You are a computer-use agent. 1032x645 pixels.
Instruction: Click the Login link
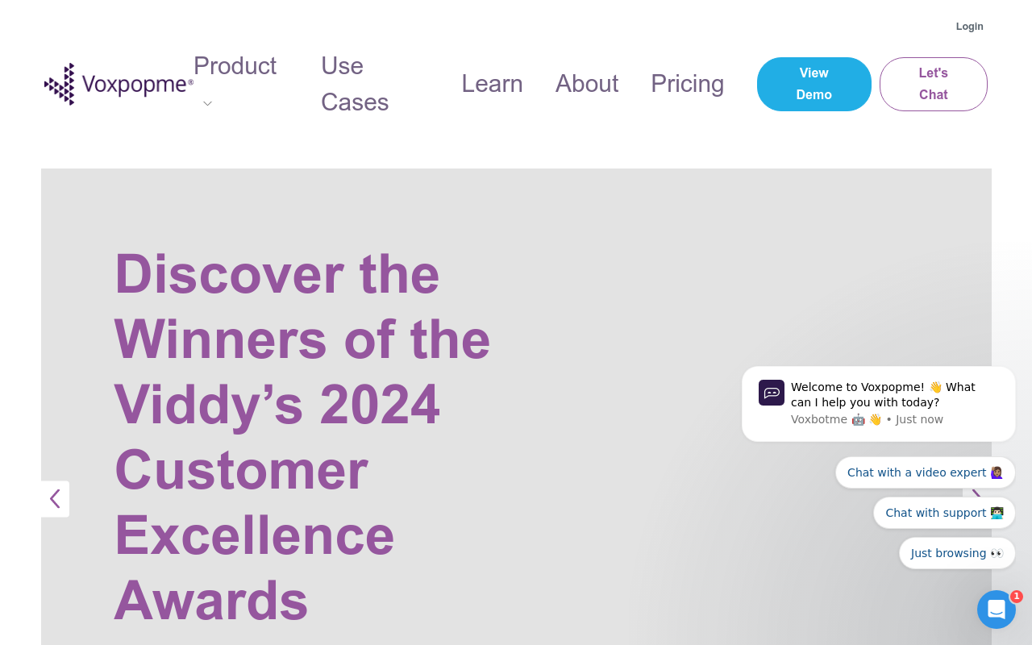[969, 27]
